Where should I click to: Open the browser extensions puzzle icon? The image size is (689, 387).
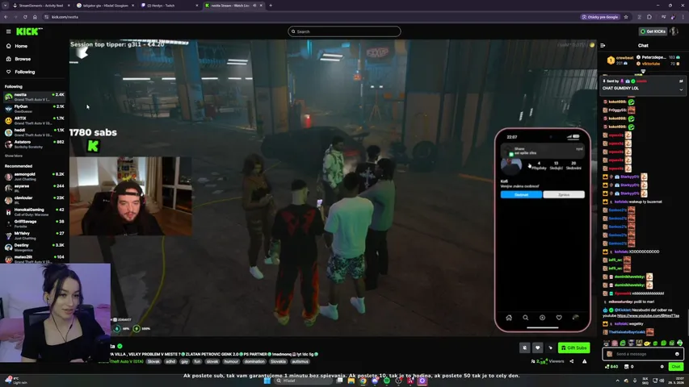pos(649,17)
